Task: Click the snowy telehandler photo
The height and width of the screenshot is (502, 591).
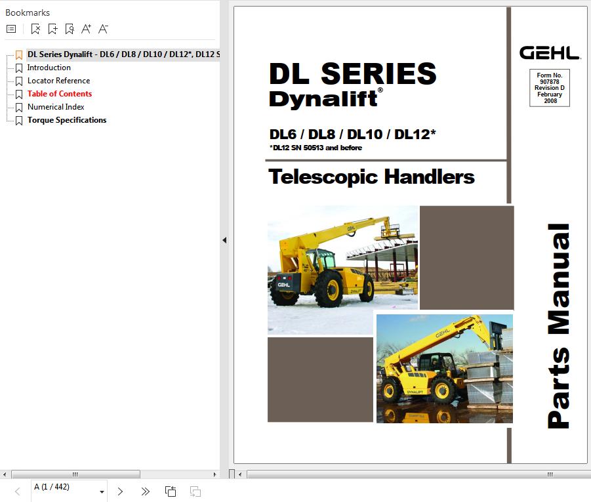Action: (342, 270)
